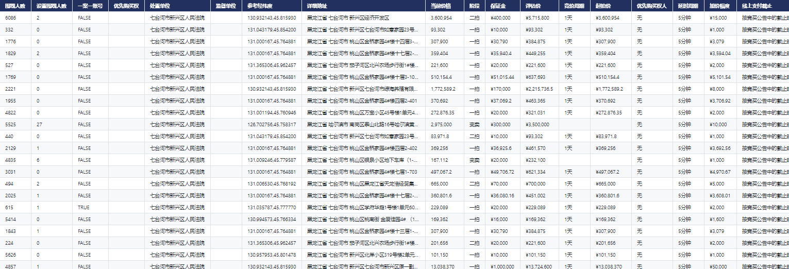
Task: Click the 阶段 column header
Action: click(475, 6)
